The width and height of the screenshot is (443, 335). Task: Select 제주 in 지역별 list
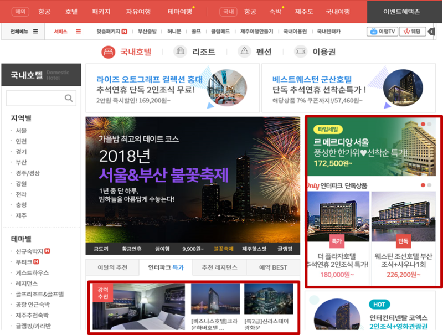pyautogui.click(x=21, y=215)
